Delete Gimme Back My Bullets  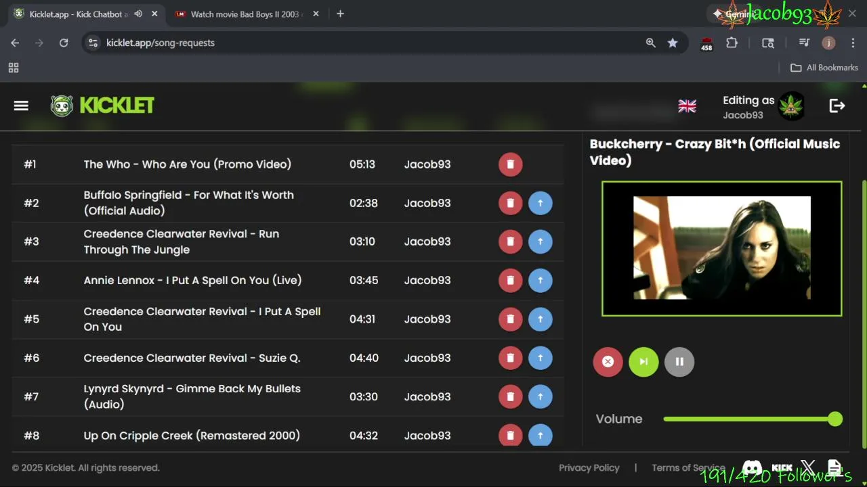click(511, 396)
